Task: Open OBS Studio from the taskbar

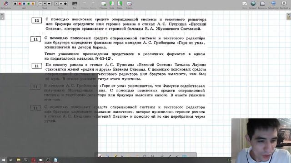Action: coord(48,160)
